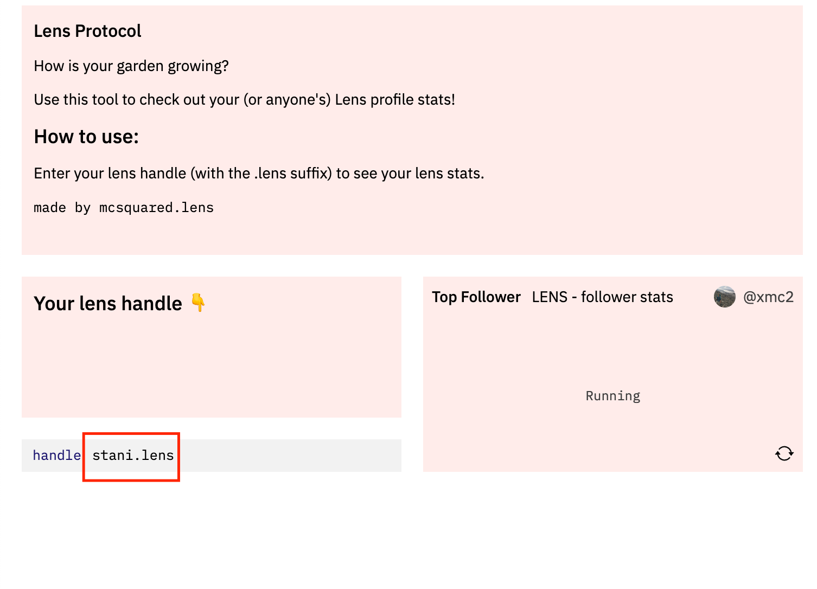This screenshot has width=817, height=589.
Task: Click the Your lens handle heading
Action: click(108, 303)
